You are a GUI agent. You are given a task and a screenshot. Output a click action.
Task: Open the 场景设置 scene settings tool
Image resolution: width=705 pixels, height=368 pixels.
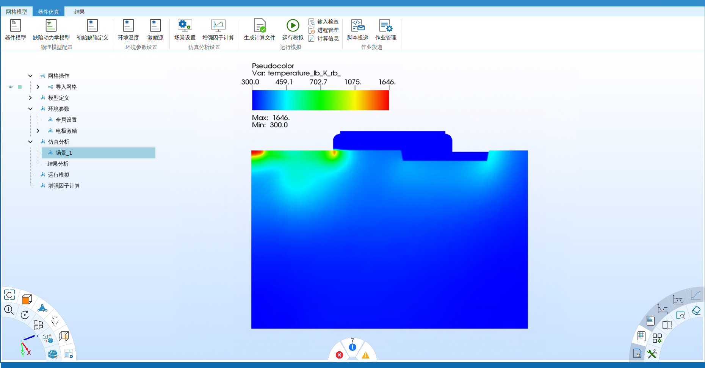click(x=185, y=26)
